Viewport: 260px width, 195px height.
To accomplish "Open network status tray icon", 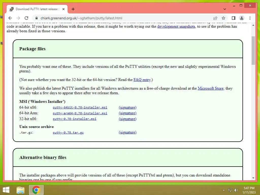I will pos(230,190).
